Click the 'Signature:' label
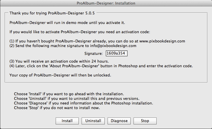The image size is (212, 129). [93, 54]
